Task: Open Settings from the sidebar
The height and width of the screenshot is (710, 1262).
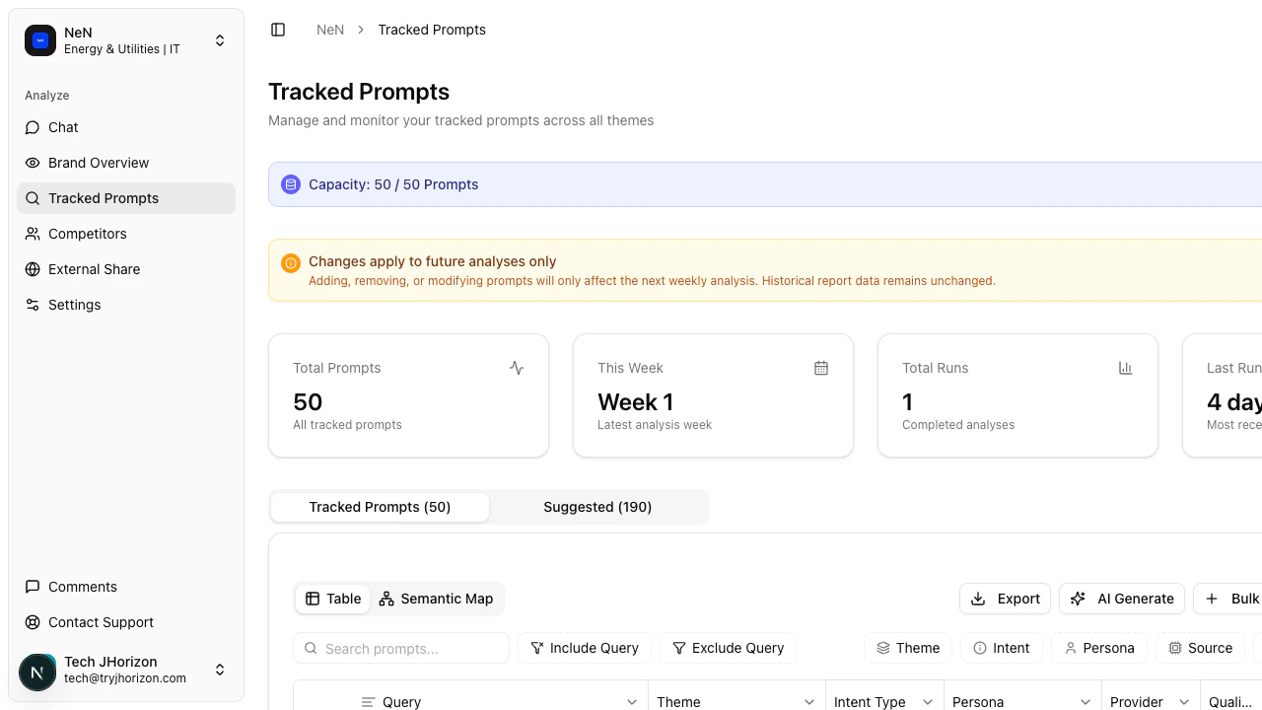Action: [x=74, y=305]
